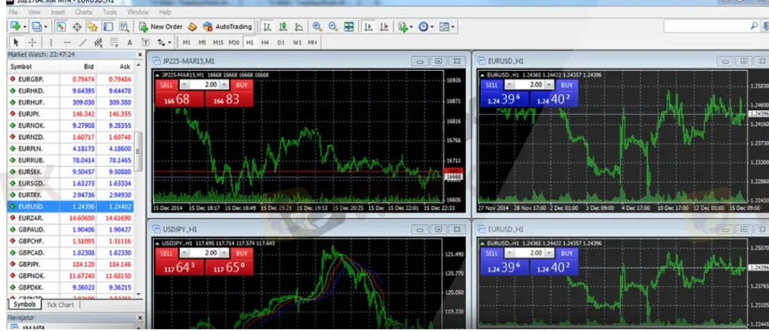Screen dimensions: 769x331
Task: Open the Charts menu
Action: click(x=84, y=12)
